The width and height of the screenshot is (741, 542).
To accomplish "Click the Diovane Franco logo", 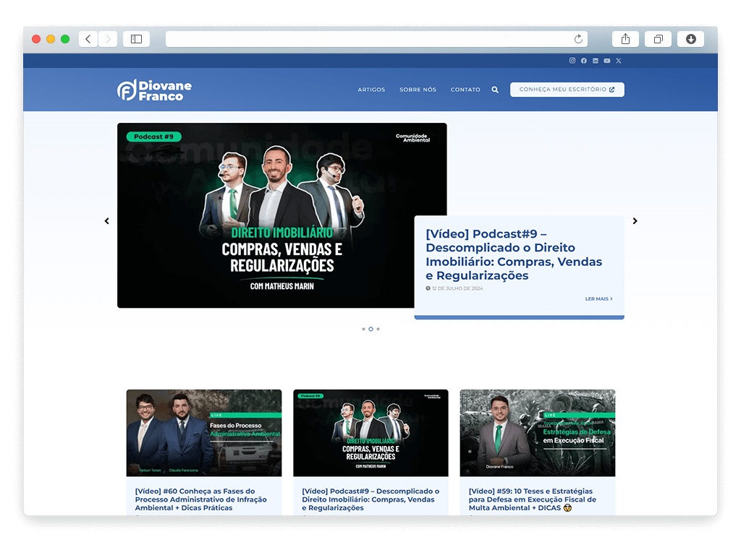I will (155, 90).
